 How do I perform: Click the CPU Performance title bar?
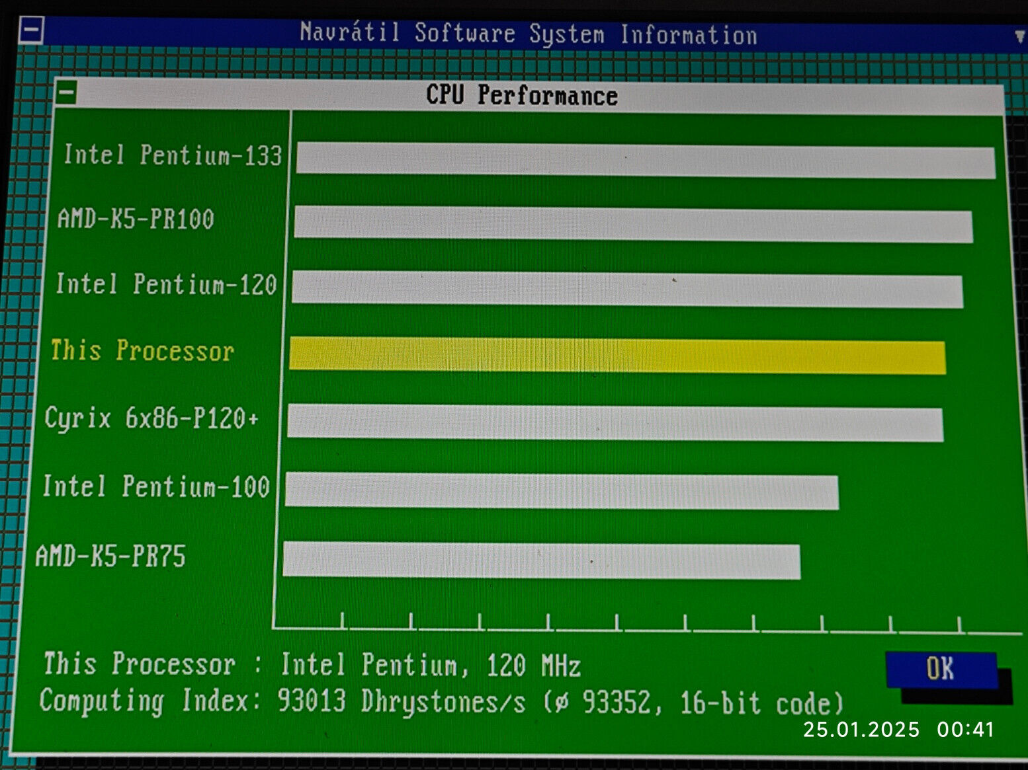[529, 95]
